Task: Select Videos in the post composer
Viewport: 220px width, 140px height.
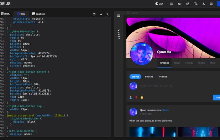Action: click(163, 77)
